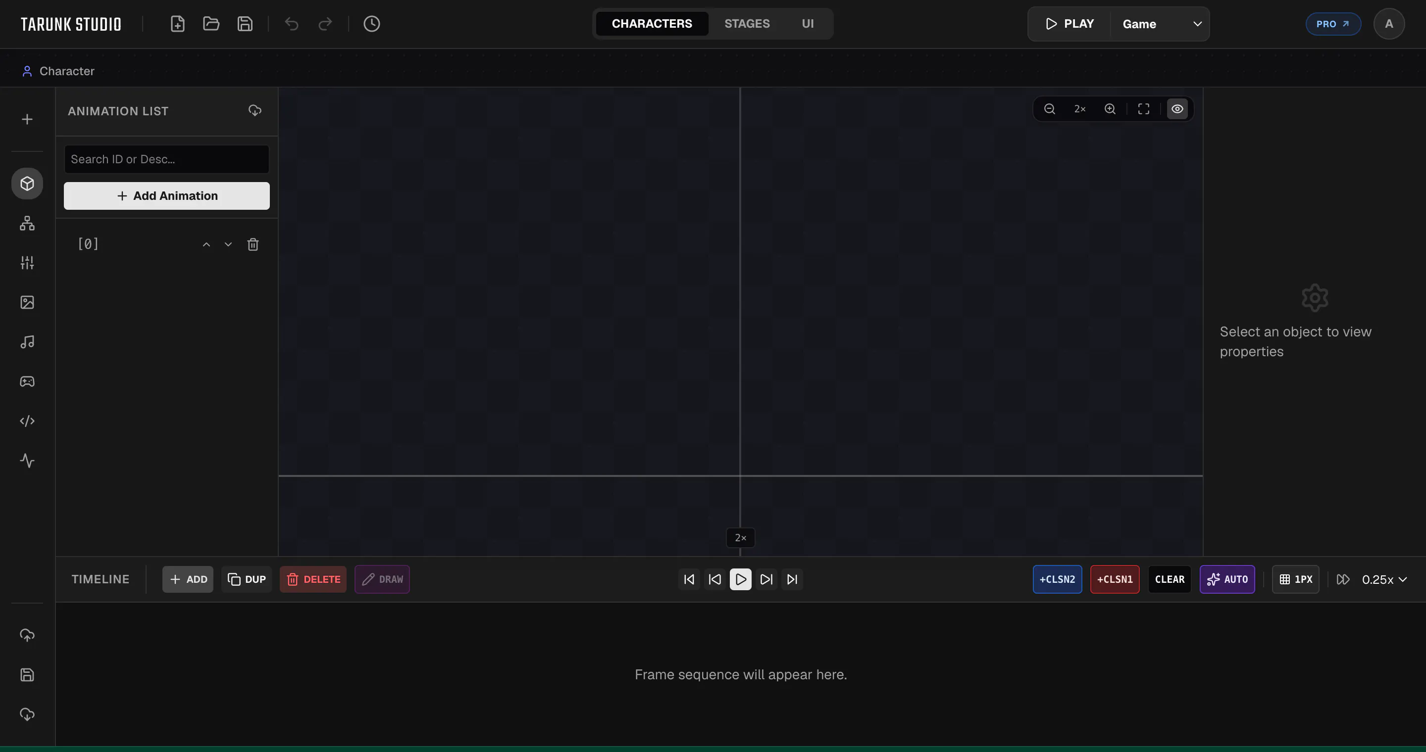Viewport: 1426px width, 752px height.
Task: Play the animation in timeline
Action: [x=741, y=579]
